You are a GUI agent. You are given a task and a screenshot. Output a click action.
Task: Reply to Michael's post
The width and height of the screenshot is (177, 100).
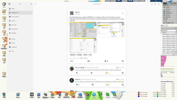[x=77, y=85]
